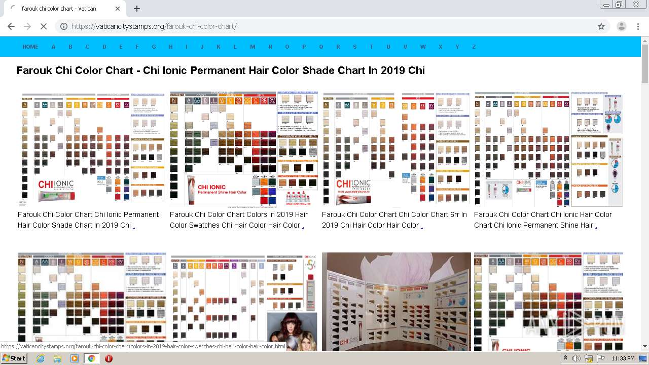Open the volume speaker tray icon
This screenshot has width=649, height=365.
tap(576, 358)
